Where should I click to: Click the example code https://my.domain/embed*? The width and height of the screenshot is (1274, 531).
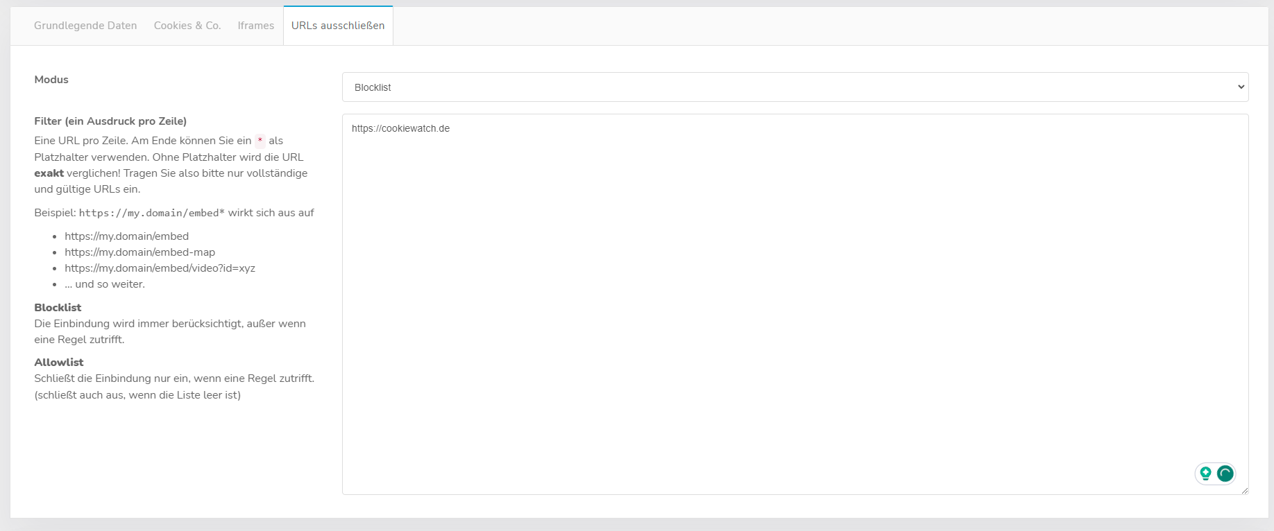click(151, 213)
